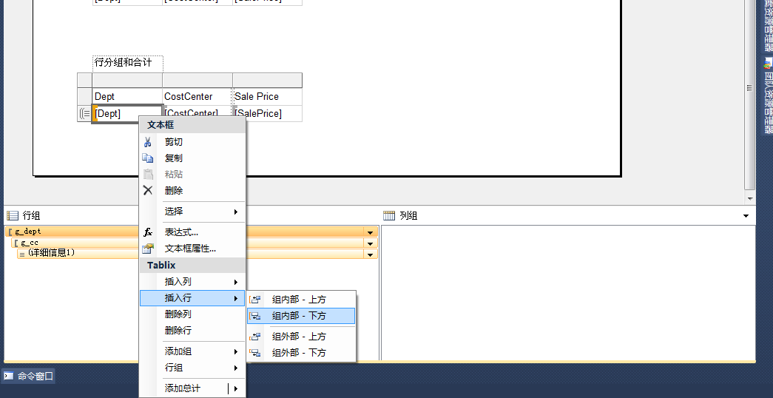
Task: Select the (详细信息1) details group
Action: pyautogui.click(x=198, y=254)
